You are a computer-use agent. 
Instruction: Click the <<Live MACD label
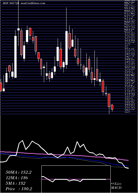(x=116, y=186)
